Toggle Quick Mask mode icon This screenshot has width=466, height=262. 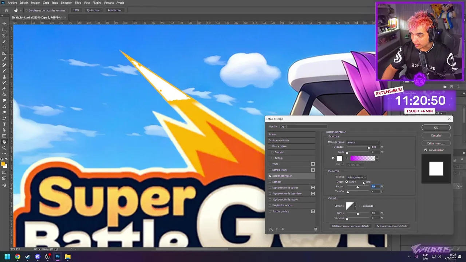point(4,172)
